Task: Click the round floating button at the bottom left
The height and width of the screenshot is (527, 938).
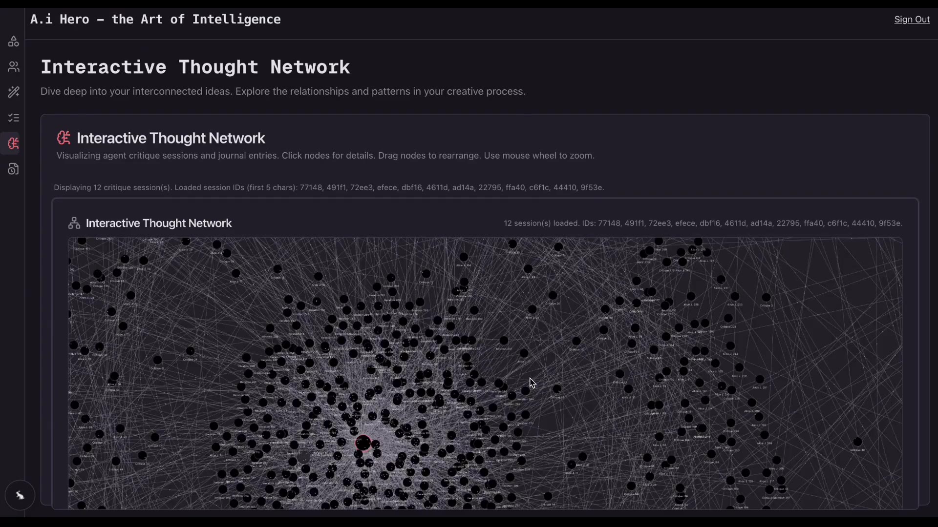Action: [x=20, y=495]
